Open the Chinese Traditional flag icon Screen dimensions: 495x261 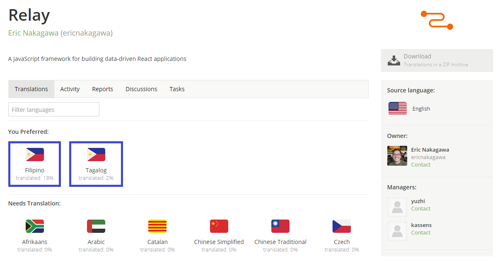pyautogui.click(x=280, y=226)
